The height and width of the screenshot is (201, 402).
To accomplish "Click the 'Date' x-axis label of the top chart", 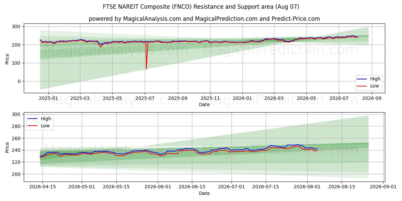I will click(x=204, y=105).
